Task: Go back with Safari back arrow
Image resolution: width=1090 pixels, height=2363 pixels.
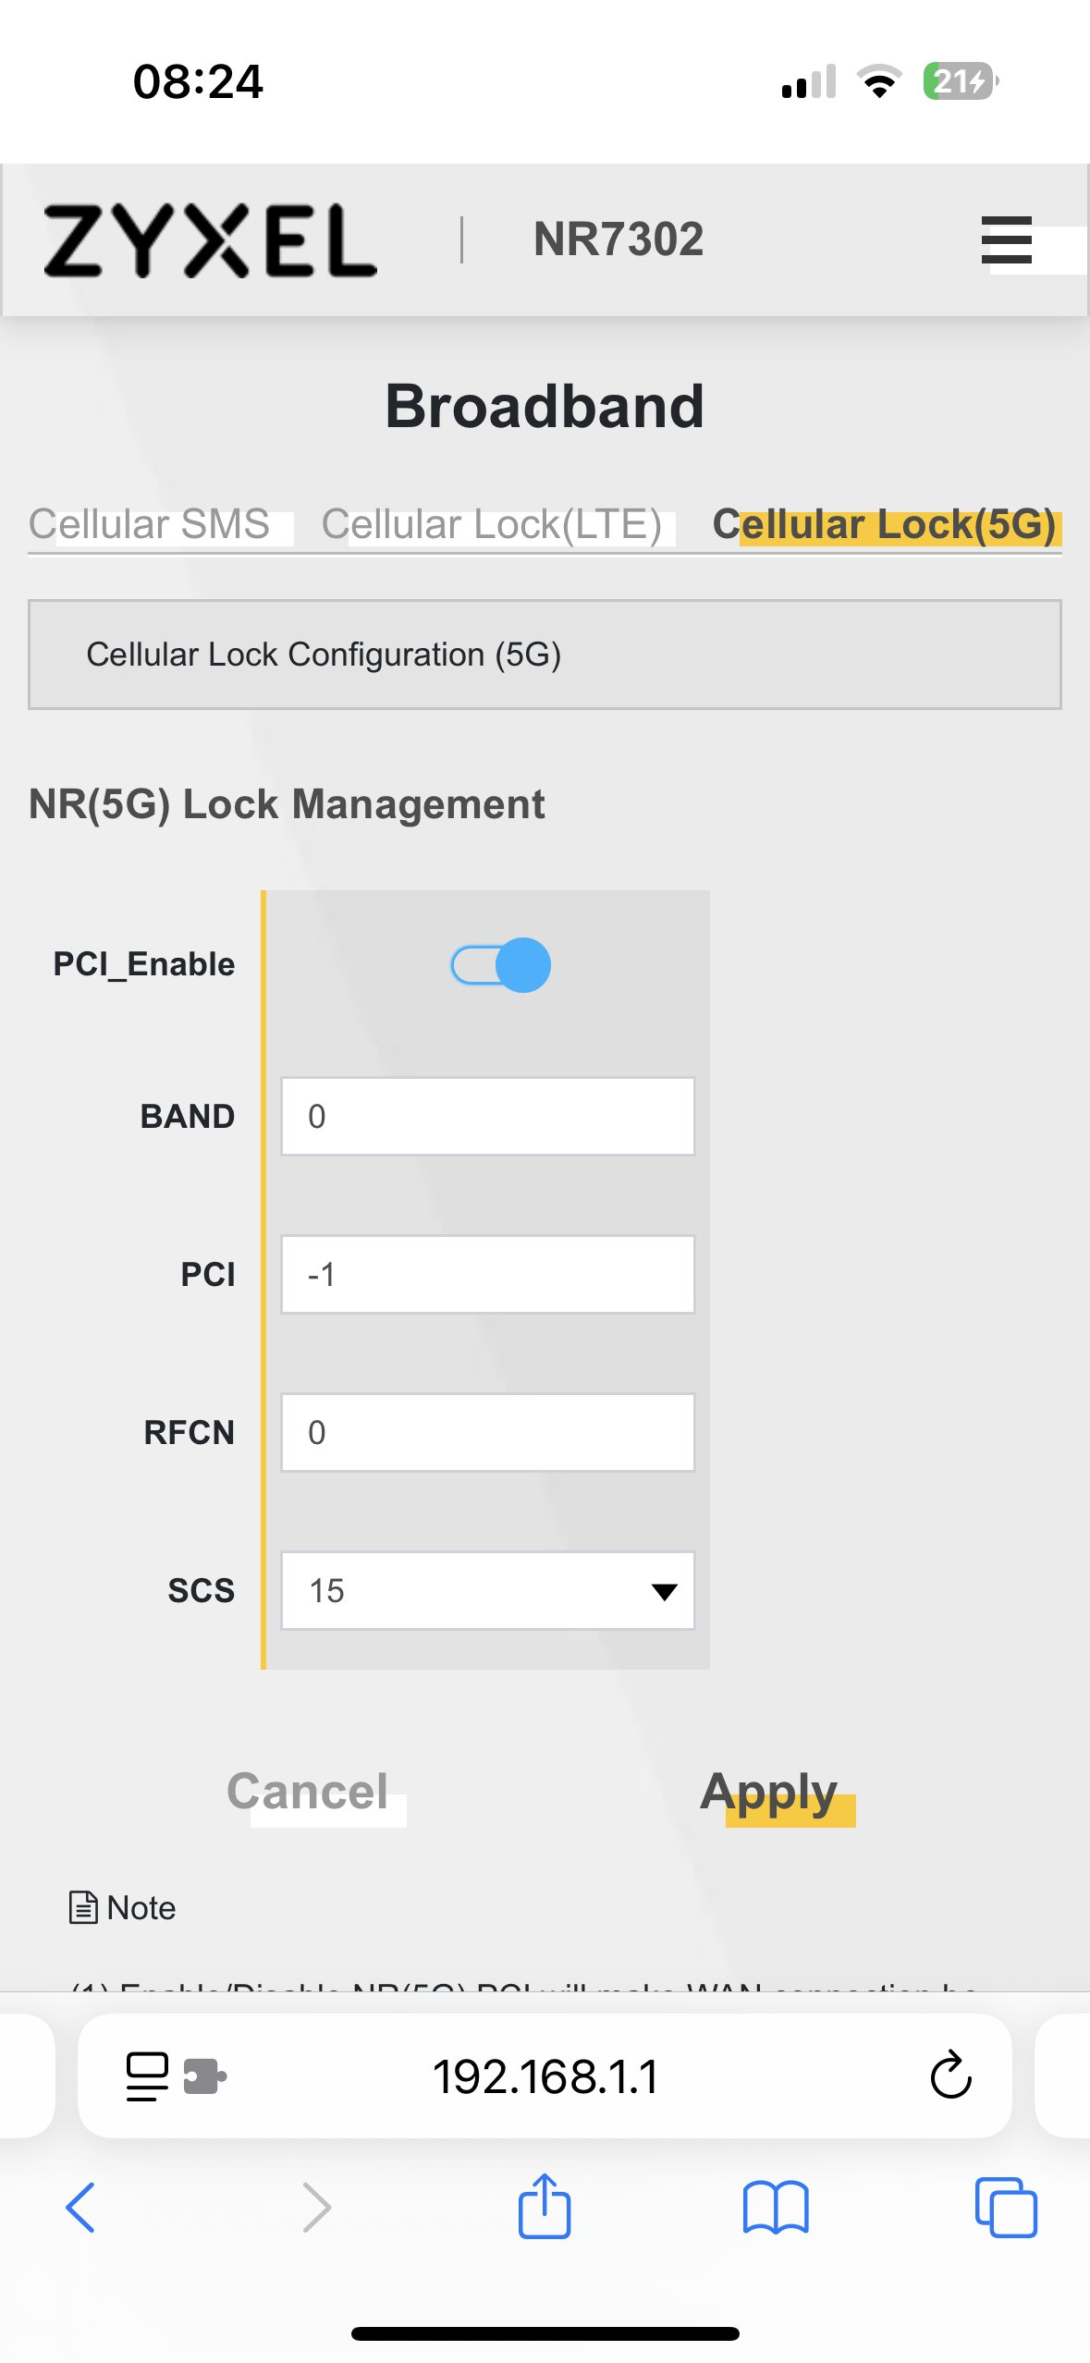Action: 80,2208
